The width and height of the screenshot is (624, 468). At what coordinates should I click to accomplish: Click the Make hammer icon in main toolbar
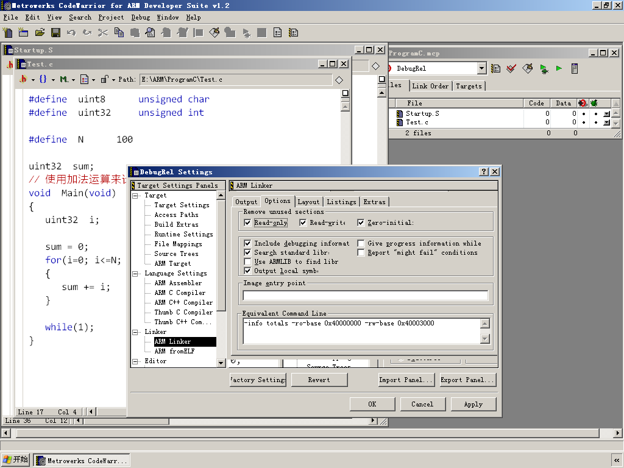214,33
